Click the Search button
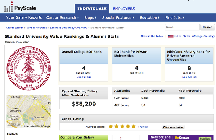This screenshot has height=140, width=216. tap(207, 27)
